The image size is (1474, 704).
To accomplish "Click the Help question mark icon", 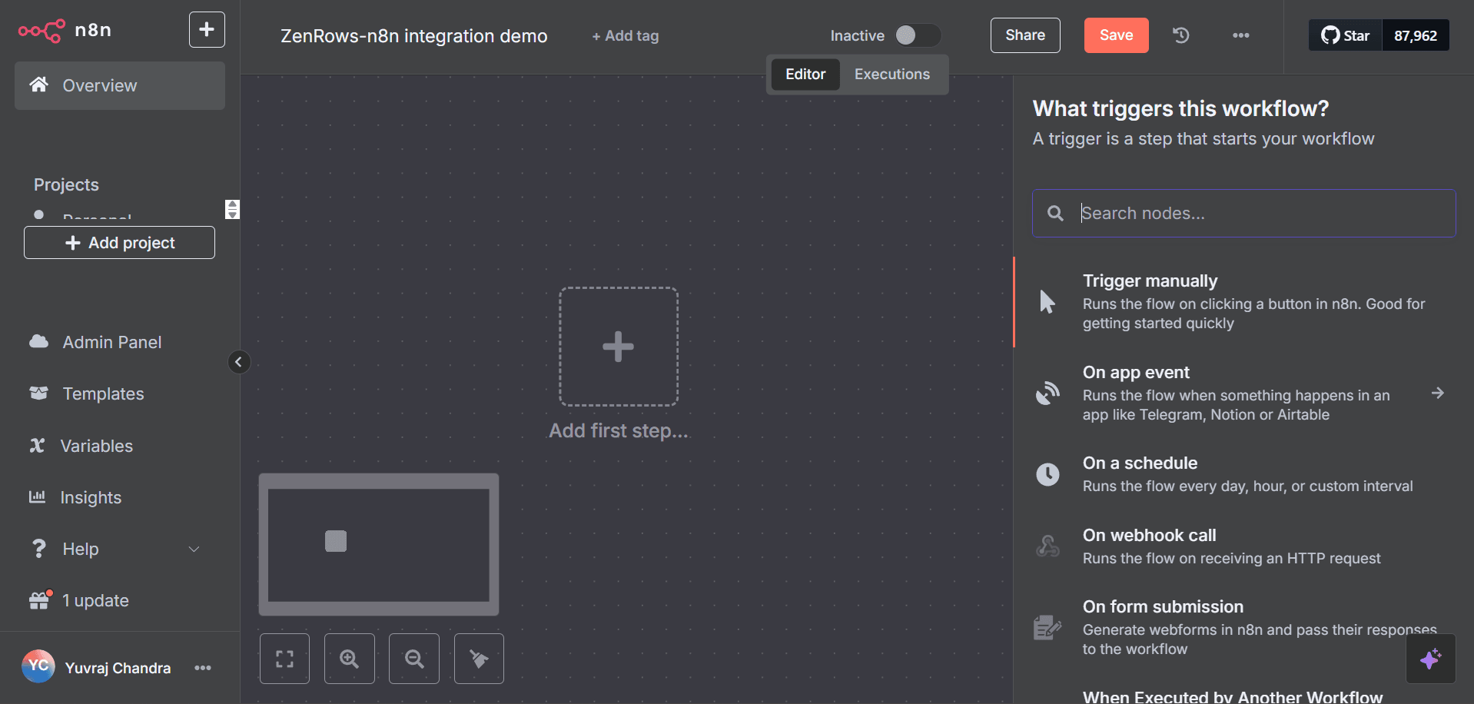I will (38, 548).
